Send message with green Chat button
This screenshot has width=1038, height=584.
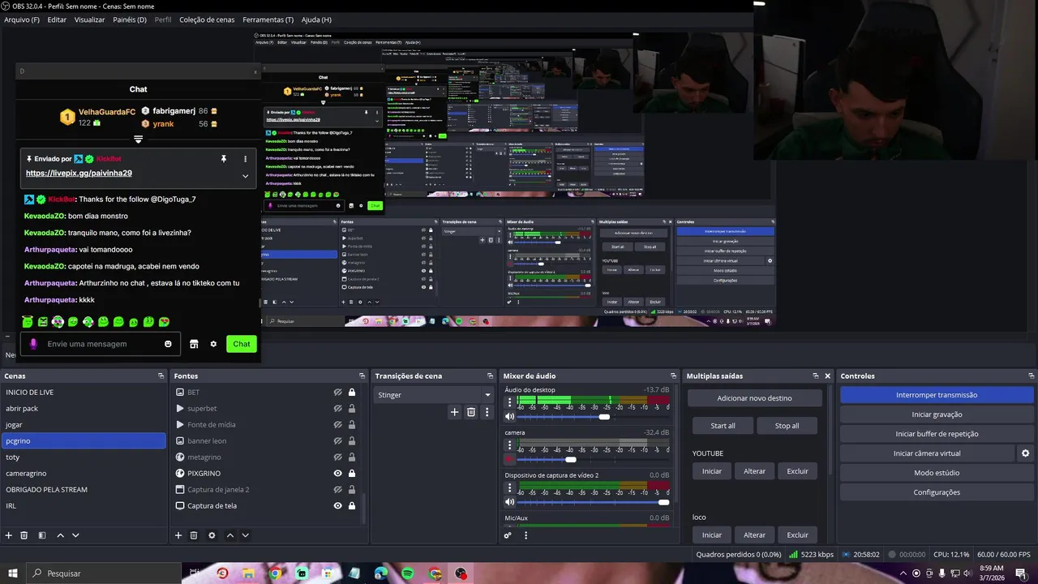pos(242,344)
